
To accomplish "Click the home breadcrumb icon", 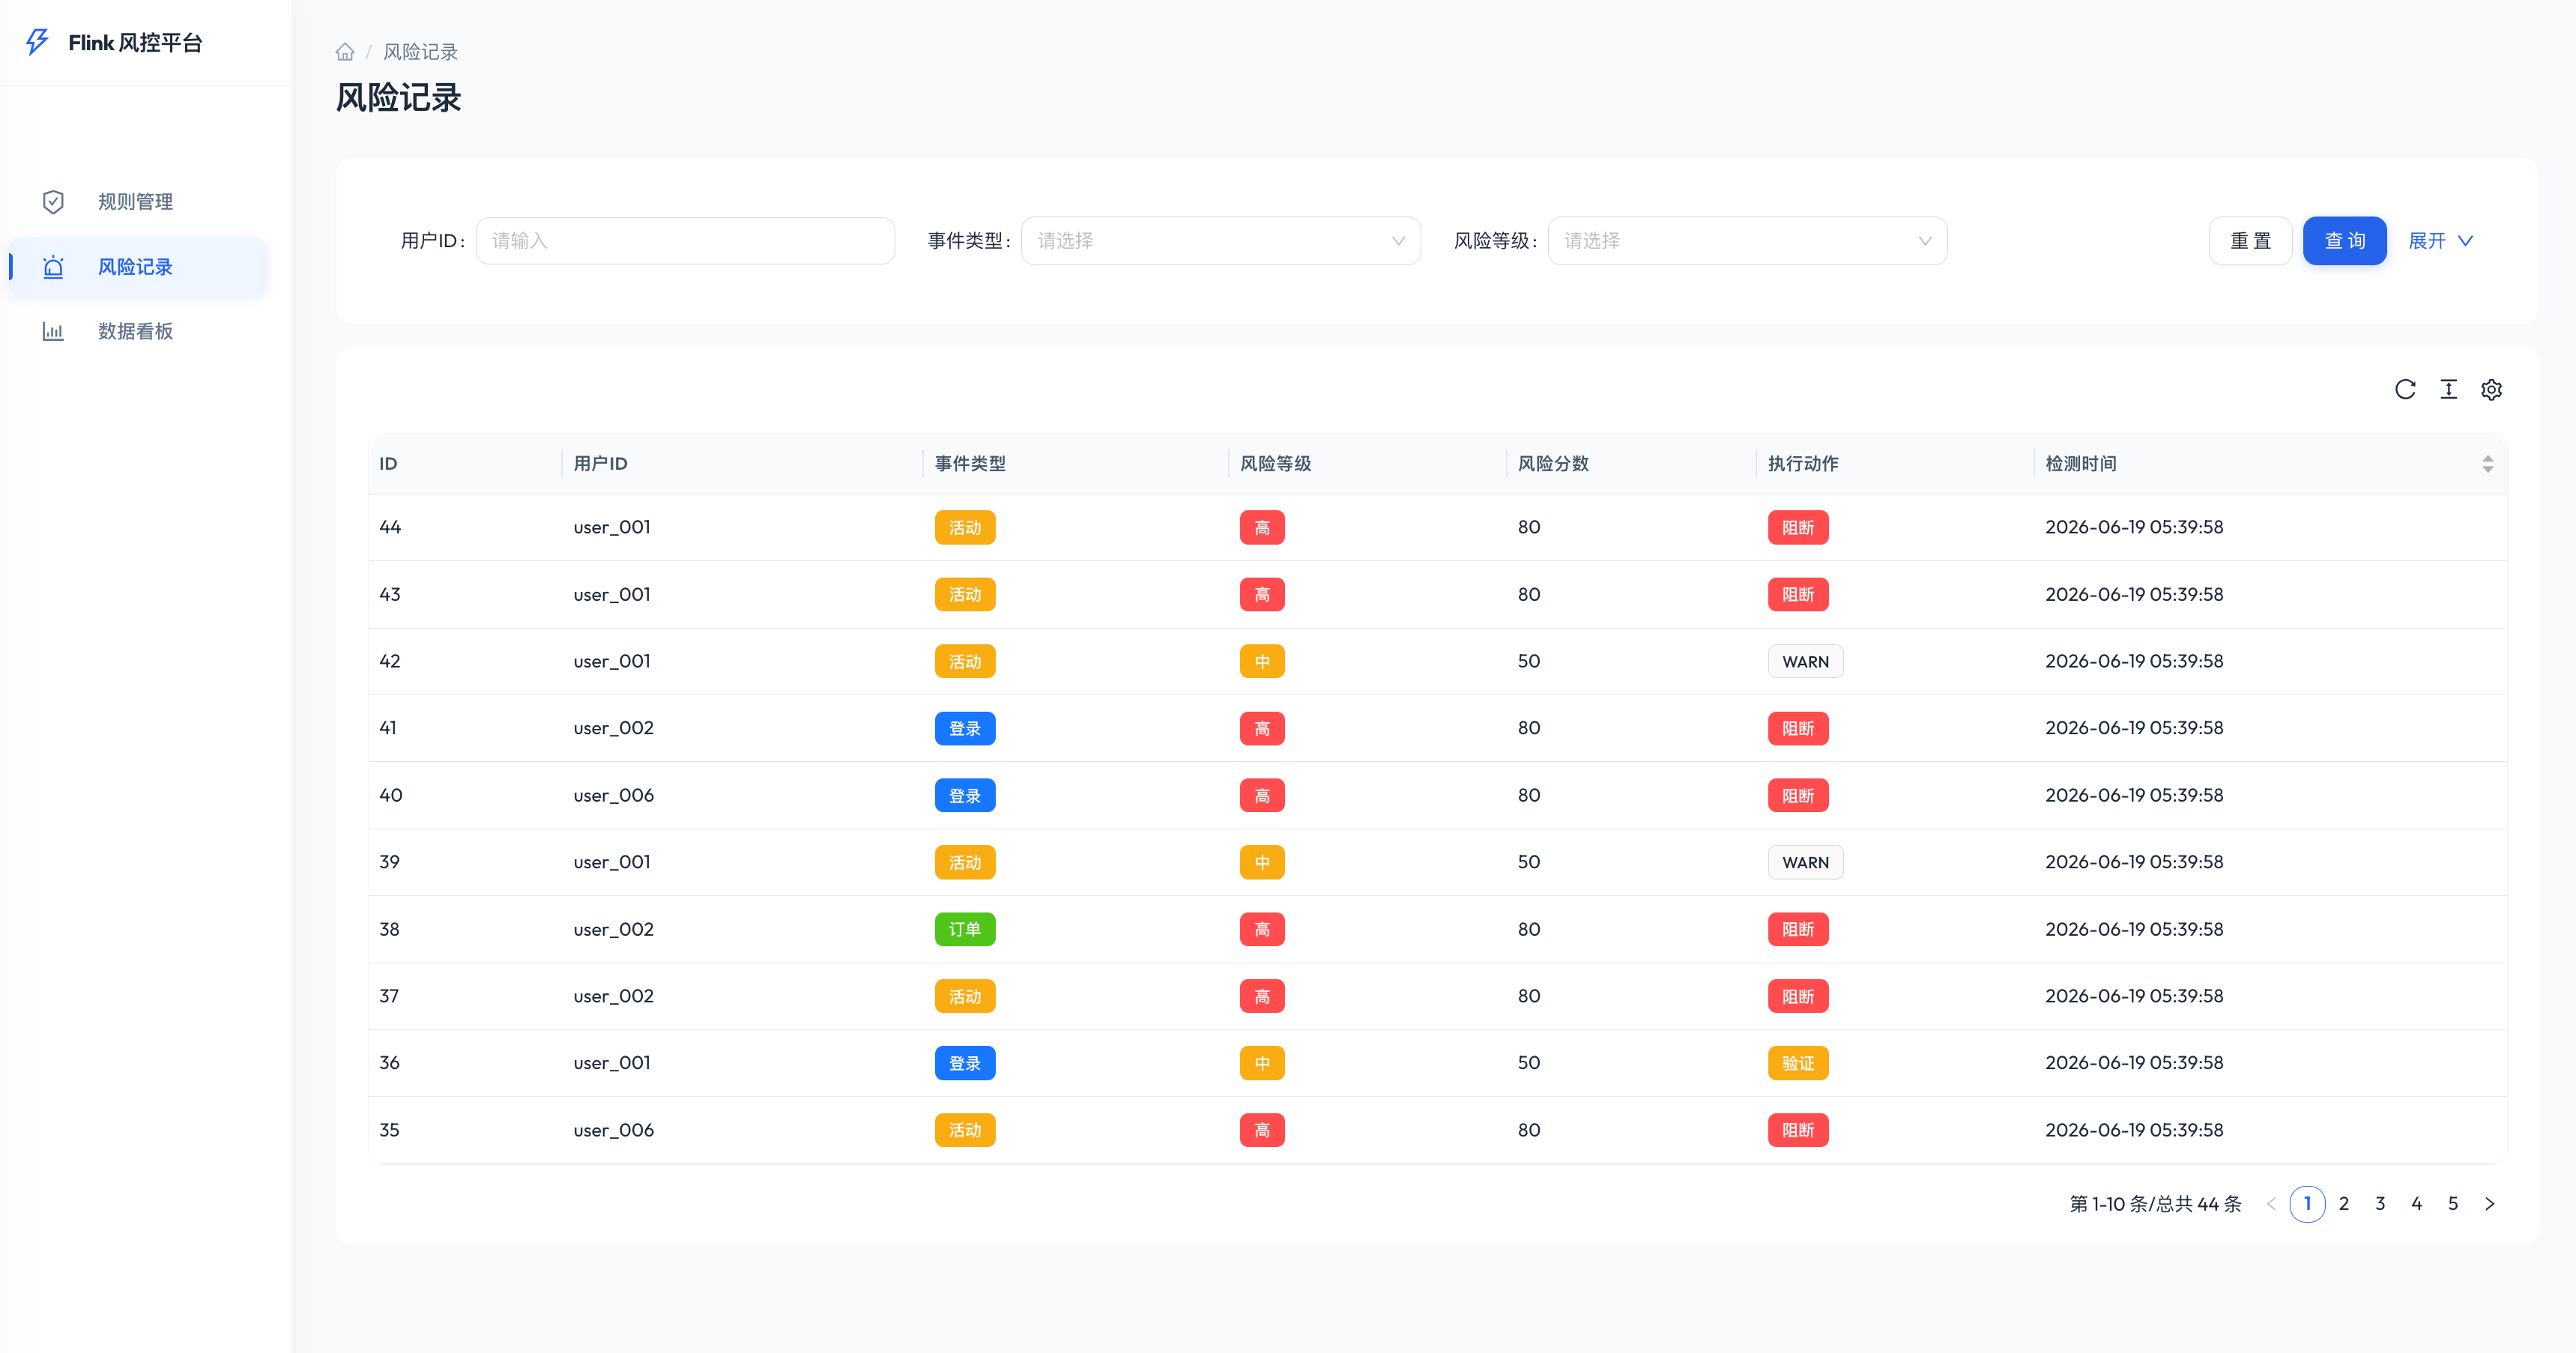I will pos(345,52).
